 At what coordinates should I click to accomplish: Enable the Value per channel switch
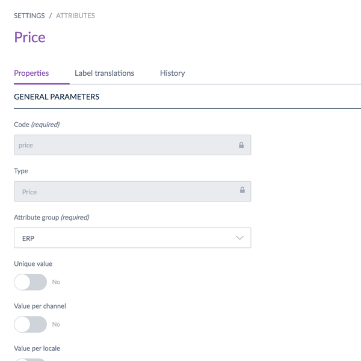pos(30,324)
